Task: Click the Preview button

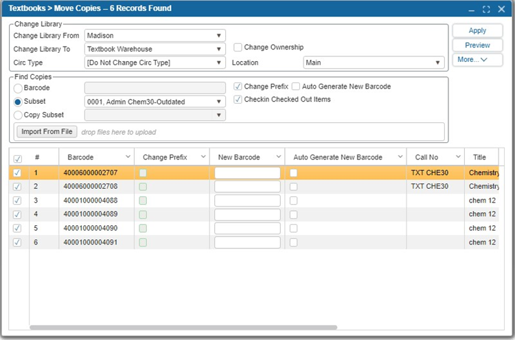Action: [x=477, y=45]
